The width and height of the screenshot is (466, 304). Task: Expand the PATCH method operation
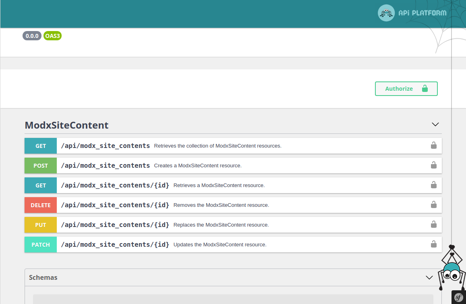coord(41,245)
